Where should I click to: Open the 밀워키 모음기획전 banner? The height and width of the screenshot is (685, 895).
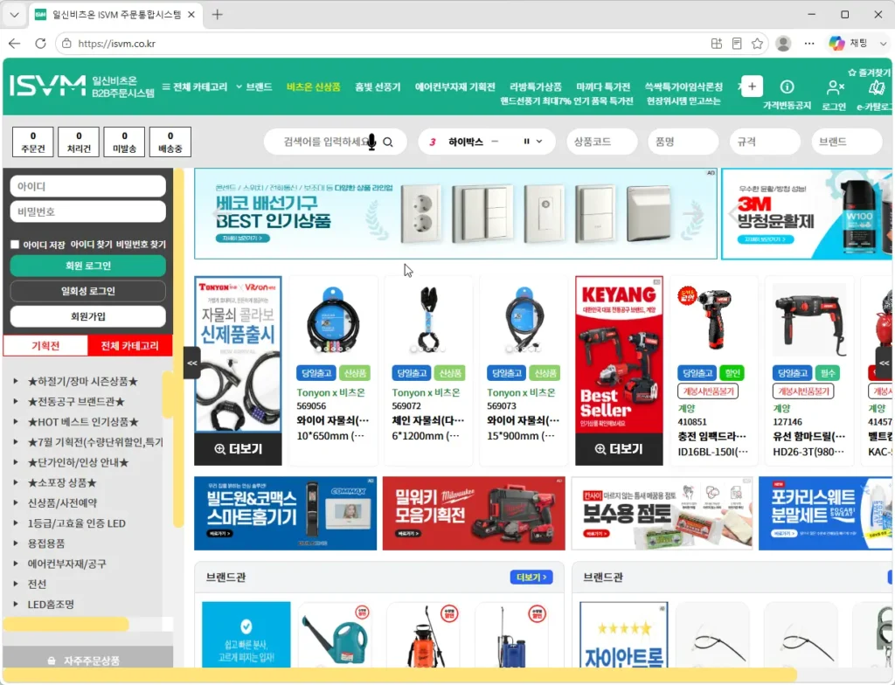coord(474,513)
